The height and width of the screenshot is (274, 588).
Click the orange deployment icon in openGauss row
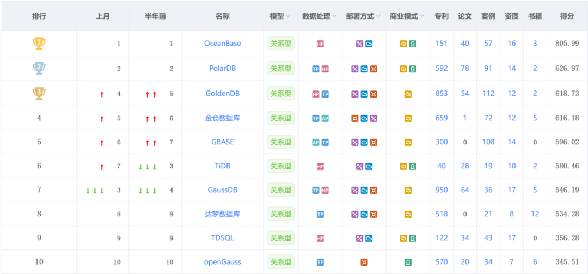(364, 263)
